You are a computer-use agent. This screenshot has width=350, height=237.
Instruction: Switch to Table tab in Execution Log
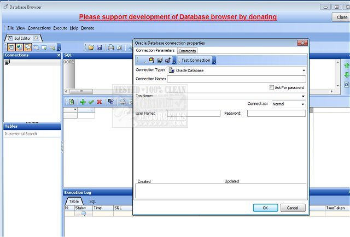coord(74,202)
